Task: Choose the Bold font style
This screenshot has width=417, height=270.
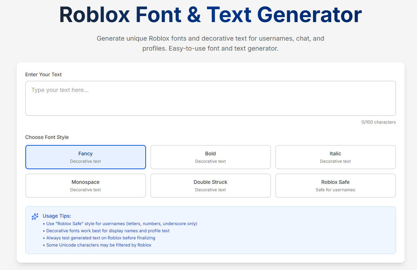Action: 210,157
